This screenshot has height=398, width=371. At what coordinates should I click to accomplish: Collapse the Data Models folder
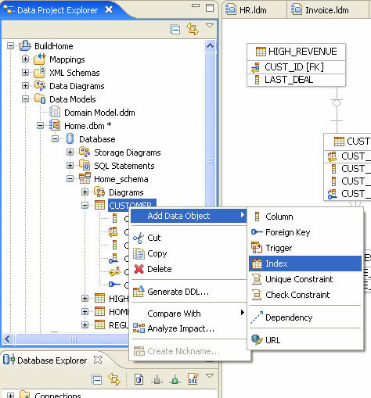25,99
